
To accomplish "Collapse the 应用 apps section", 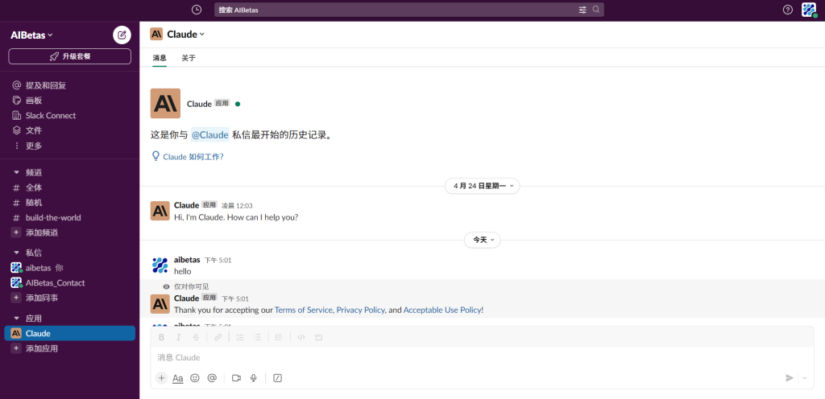I will (16, 319).
